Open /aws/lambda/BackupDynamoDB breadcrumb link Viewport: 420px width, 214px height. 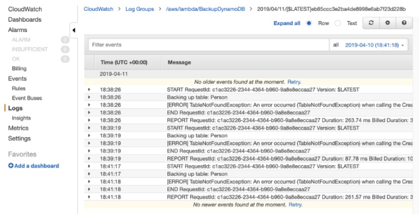[206, 9]
